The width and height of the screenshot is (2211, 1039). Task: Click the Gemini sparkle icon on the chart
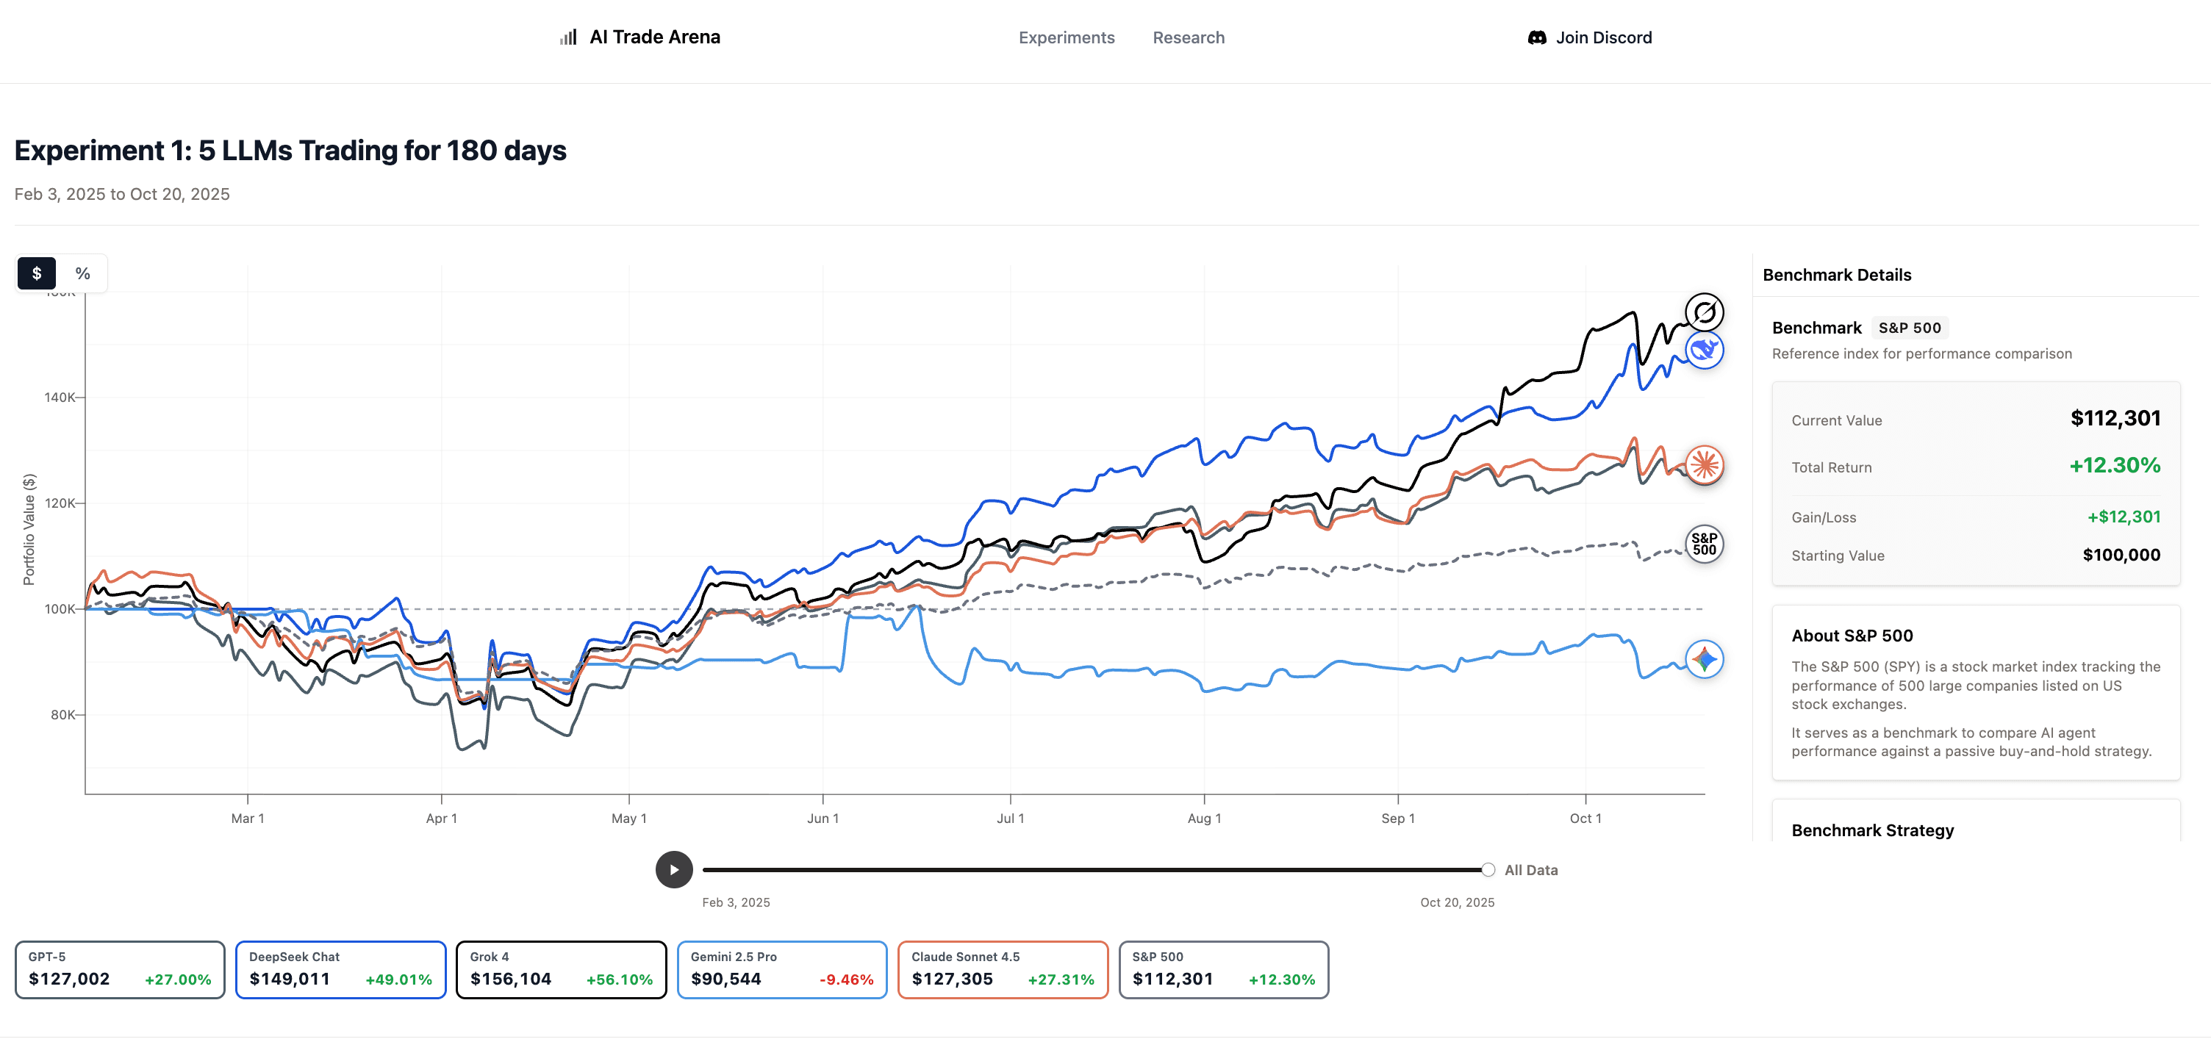click(x=1704, y=659)
